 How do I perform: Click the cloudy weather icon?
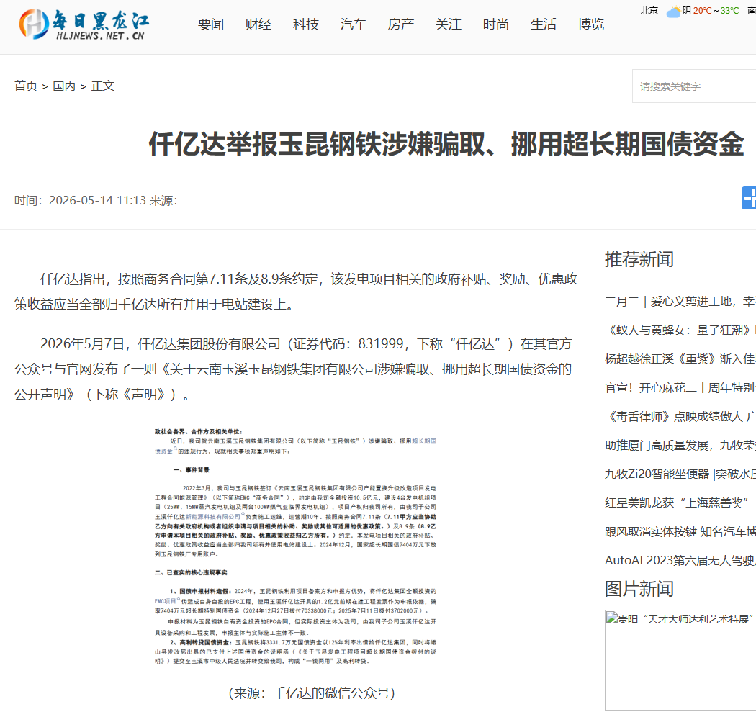pyautogui.click(x=673, y=12)
